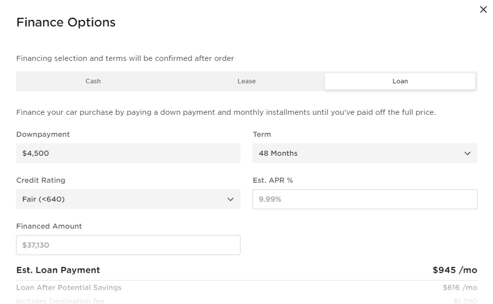
Task: Choose the Loan tab
Action: pyautogui.click(x=400, y=81)
